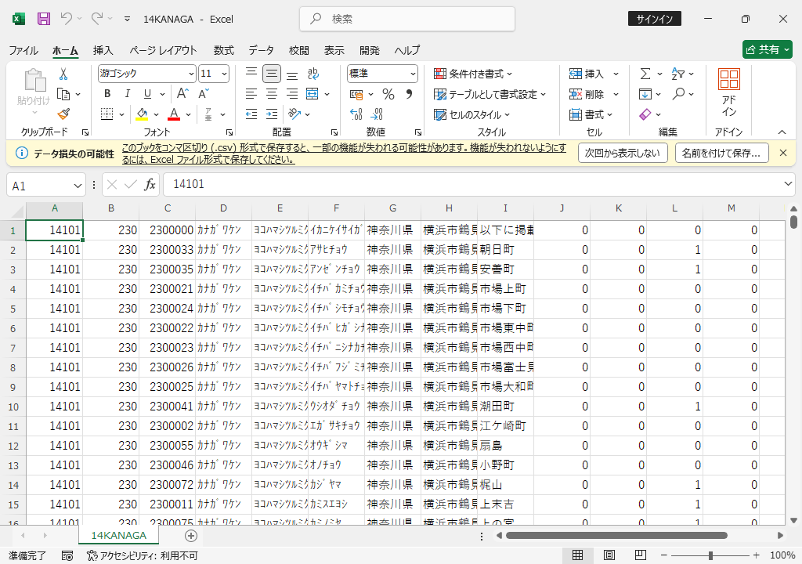Toggle top vertical alignment

(251, 74)
